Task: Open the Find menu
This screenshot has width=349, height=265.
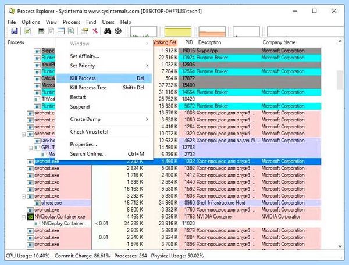Action: (x=91, y=22)
